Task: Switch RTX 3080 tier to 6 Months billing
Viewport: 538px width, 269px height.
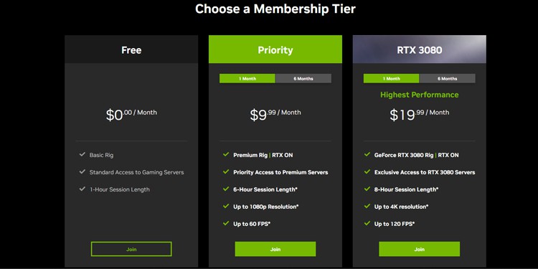Action: click(x=448, y=79)
